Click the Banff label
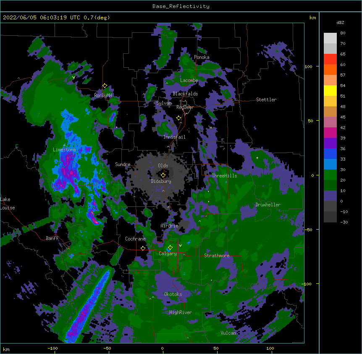 [x=52, y=238]
